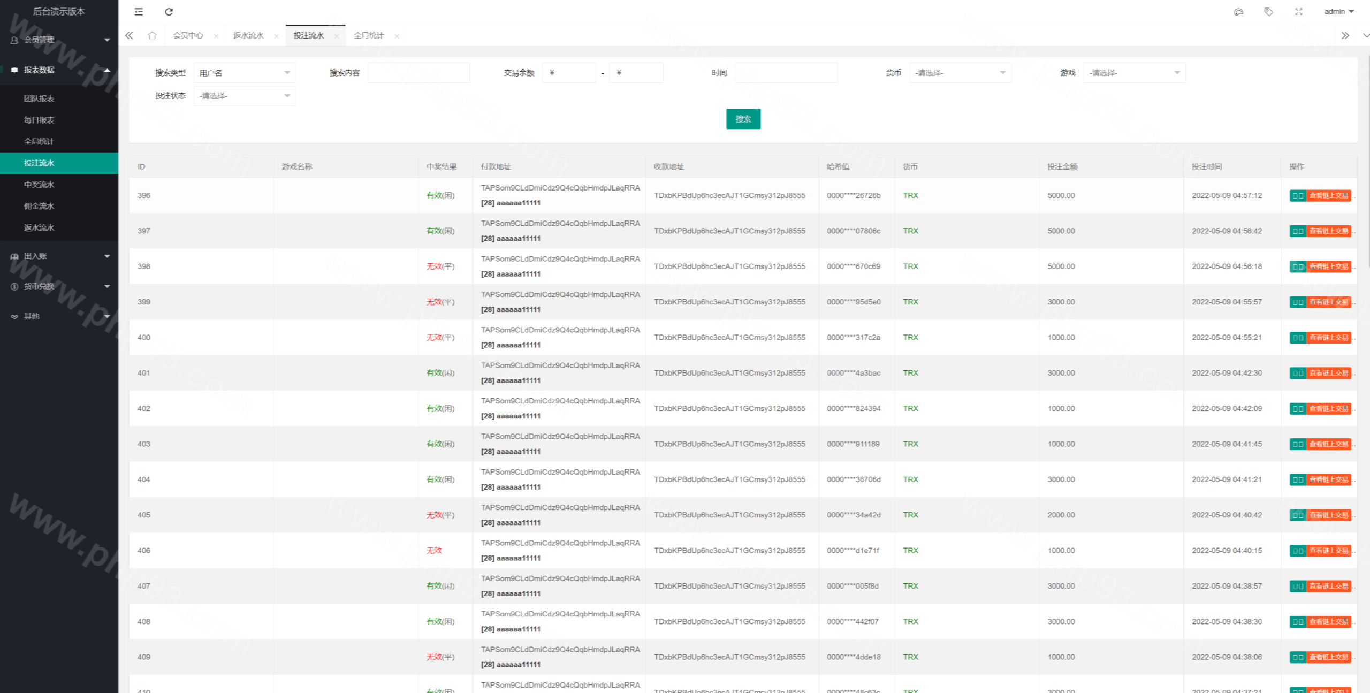1370x693 pixels.
Task: Click 查看链上交易 for record 396
Action: tap(1328, 195)
